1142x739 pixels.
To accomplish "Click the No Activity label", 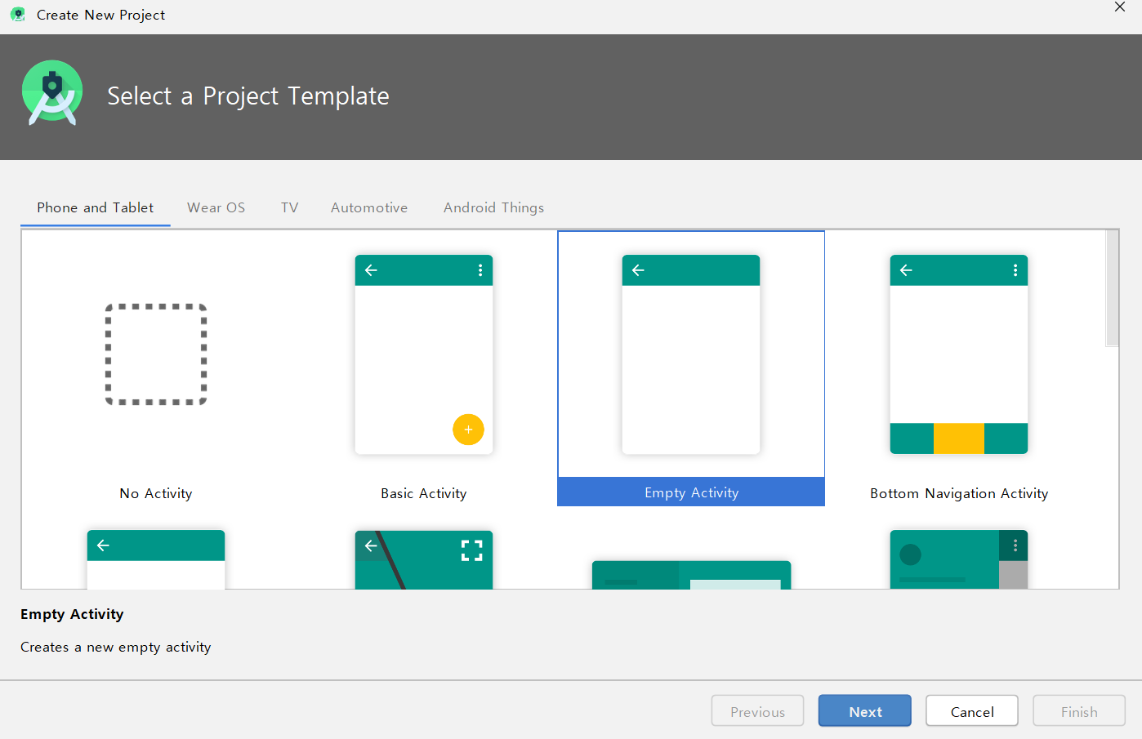I will [x=156, y=493].
